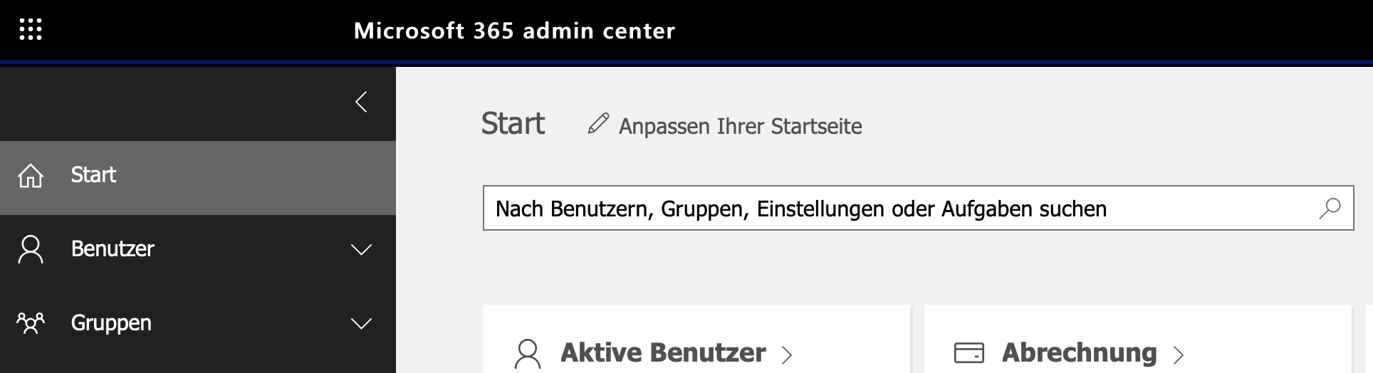Click the arrow after Aktive Benutzer
This screenshot has width=1373, height=373.
click(787, 354)
